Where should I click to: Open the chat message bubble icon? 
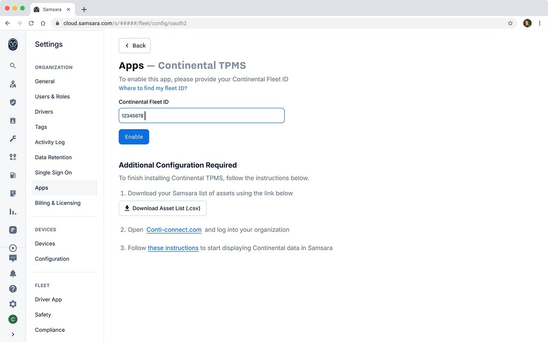pos(13,258)
